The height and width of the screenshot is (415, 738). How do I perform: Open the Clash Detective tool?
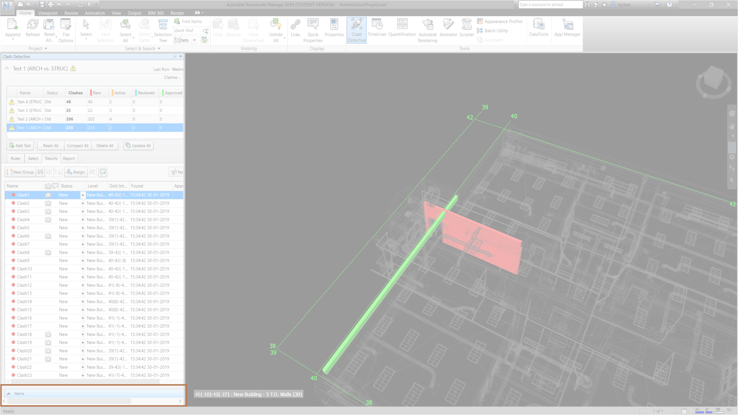(357, 30)
